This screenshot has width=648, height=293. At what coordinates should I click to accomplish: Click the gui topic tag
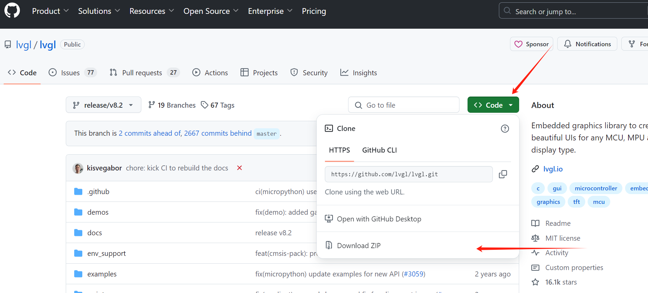click(x=557, y=188)
